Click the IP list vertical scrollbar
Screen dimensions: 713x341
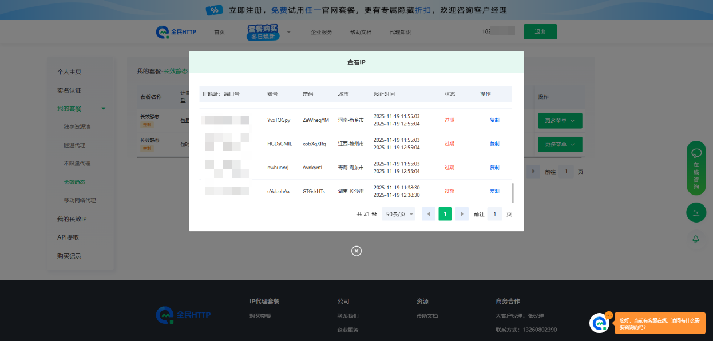click(x=513, y=193)
